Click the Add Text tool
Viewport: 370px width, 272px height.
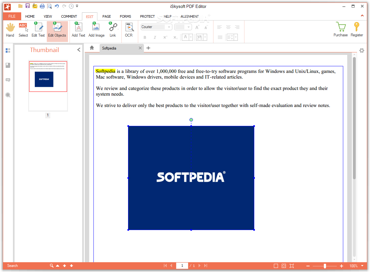point(78,30)
